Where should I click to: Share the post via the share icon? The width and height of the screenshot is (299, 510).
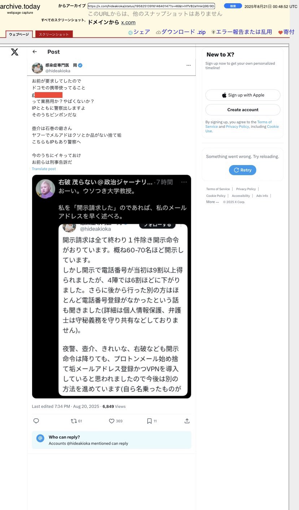(x=187, y=421)
